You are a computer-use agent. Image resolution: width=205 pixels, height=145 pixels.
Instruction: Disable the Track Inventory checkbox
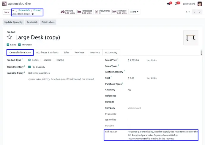pyautogui.click(x=29, y=67)
